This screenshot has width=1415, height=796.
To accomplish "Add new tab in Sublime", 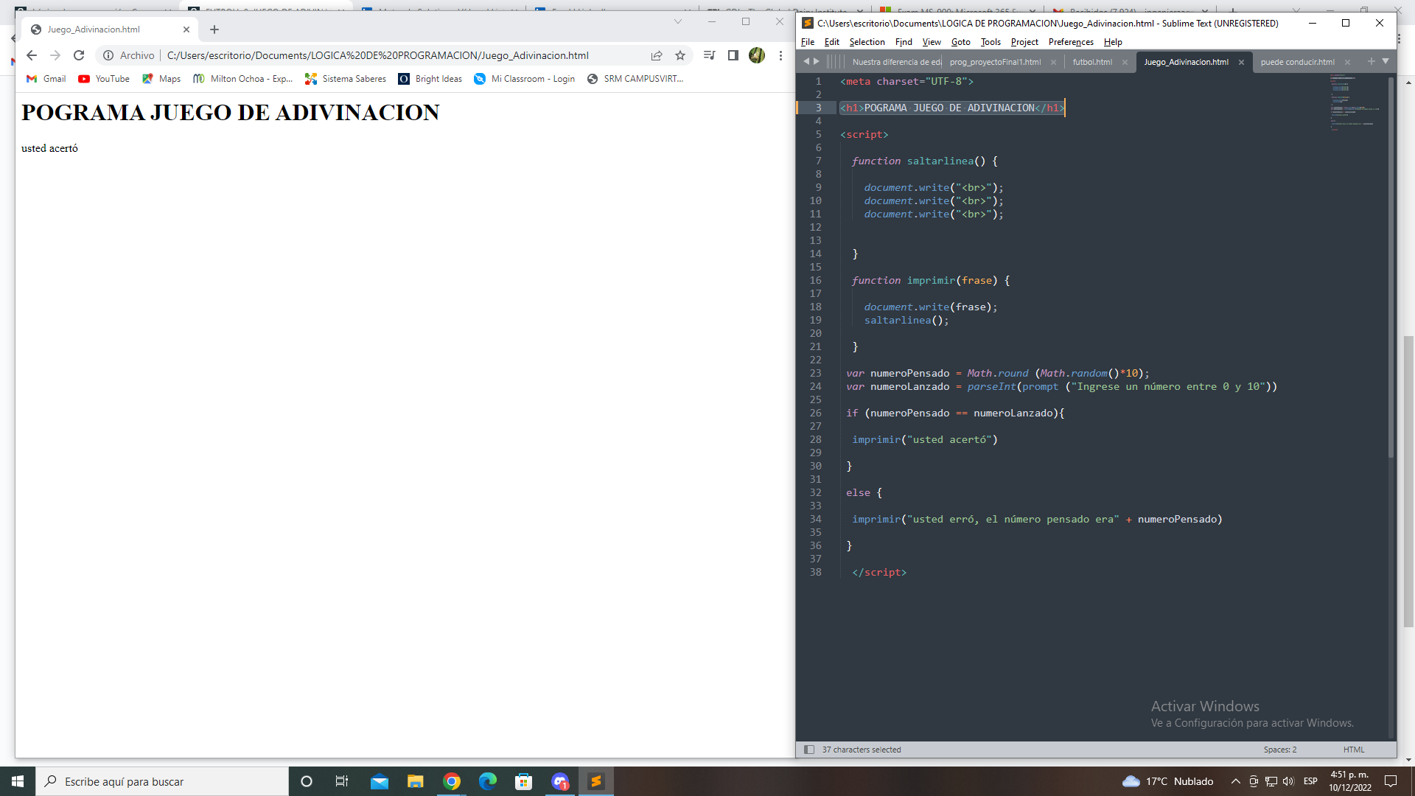I will point(1371,61).
